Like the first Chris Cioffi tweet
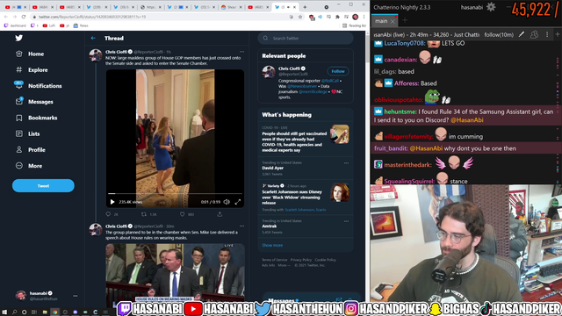Viewport: 562px width, 316px height. pyautogui.click(x=182, y=214)
